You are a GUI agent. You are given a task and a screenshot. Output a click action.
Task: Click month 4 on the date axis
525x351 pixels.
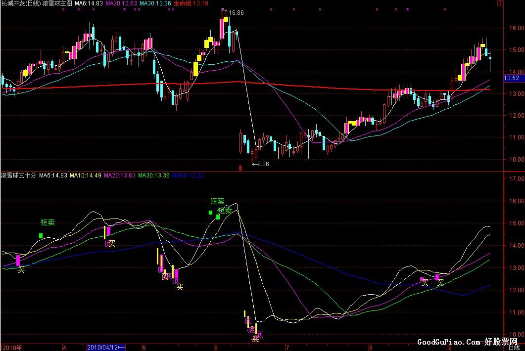tap(64, 348)
